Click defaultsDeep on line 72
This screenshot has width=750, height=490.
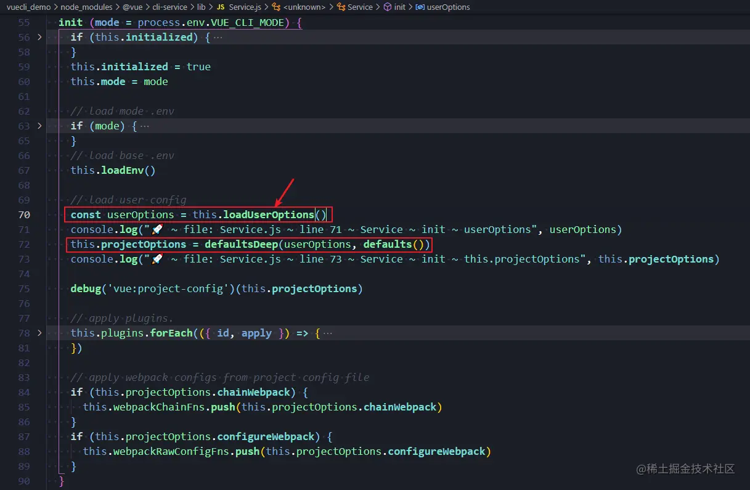tap(242, 244)
